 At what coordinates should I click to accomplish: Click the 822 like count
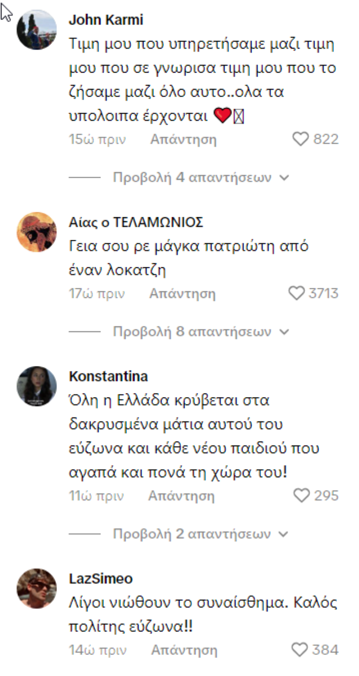tap(326, 139)
